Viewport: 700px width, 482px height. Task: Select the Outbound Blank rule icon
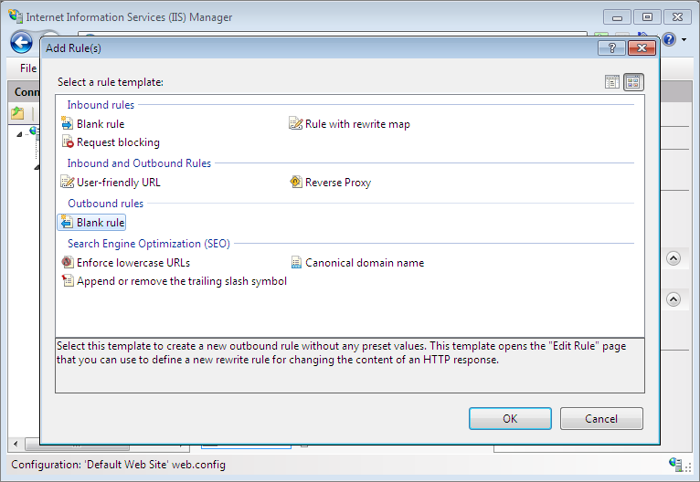point(67,222)
